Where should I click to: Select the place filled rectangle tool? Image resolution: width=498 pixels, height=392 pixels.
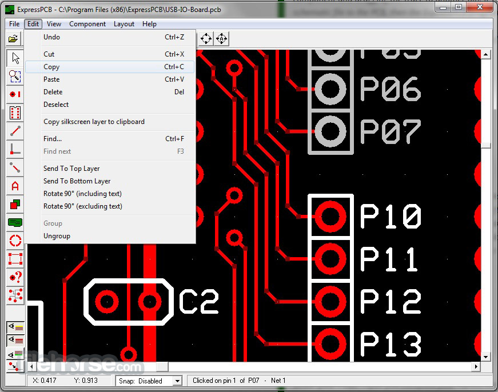(14, 204)
